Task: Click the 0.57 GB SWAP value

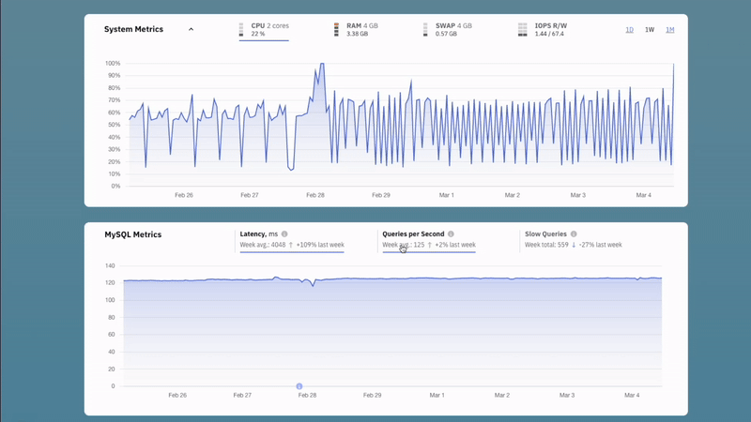Action: (446, 34)
